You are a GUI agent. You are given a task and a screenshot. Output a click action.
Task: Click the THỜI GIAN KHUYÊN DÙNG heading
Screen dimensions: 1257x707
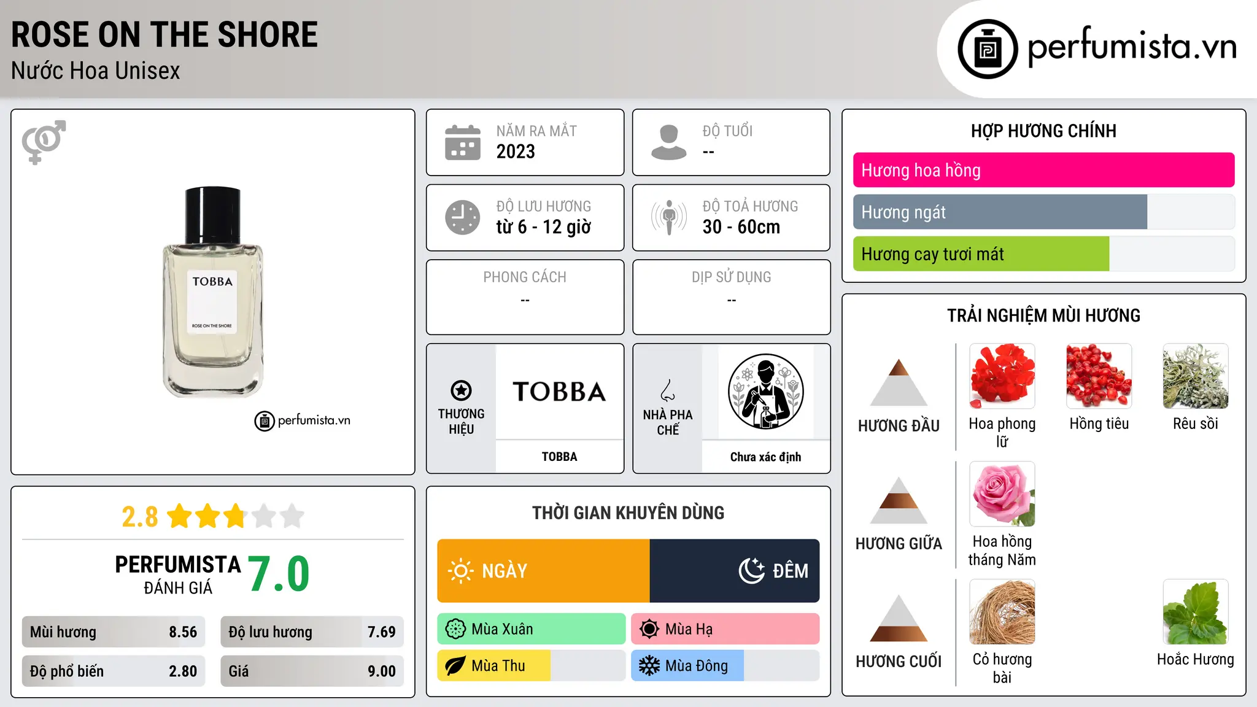(x=628, y=513)
